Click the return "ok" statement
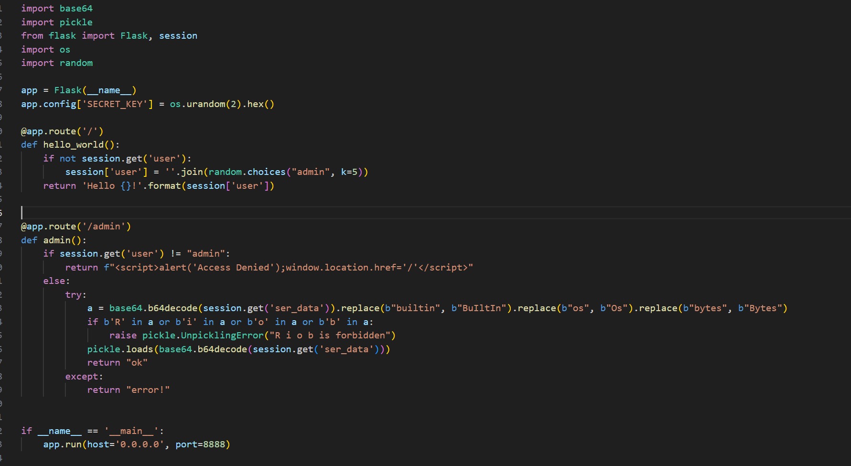The height and width of the screenshot is (466, 851). 118,363
